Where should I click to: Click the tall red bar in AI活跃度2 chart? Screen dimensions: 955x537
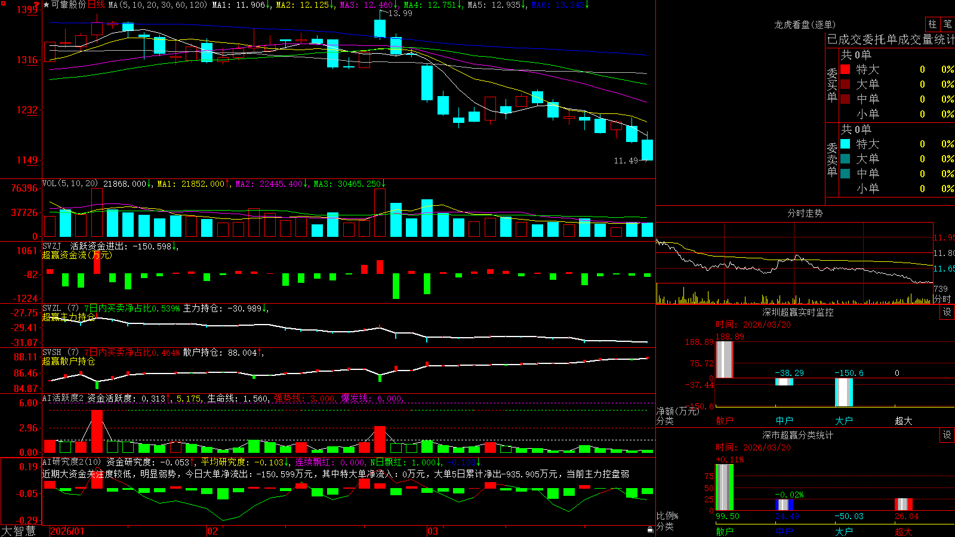click(97, 431)
